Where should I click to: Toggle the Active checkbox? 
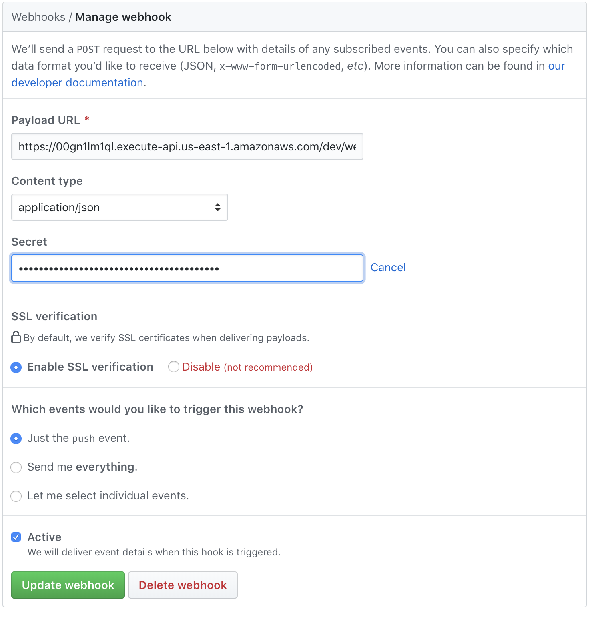pyautogui.click(x=16, y=537)
